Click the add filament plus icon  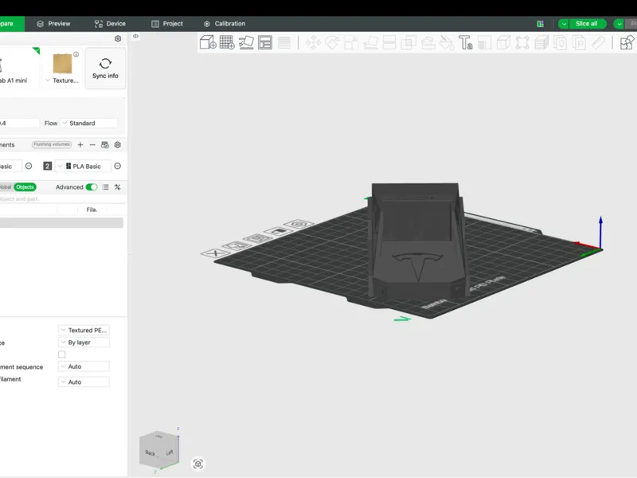click(80, 145)
